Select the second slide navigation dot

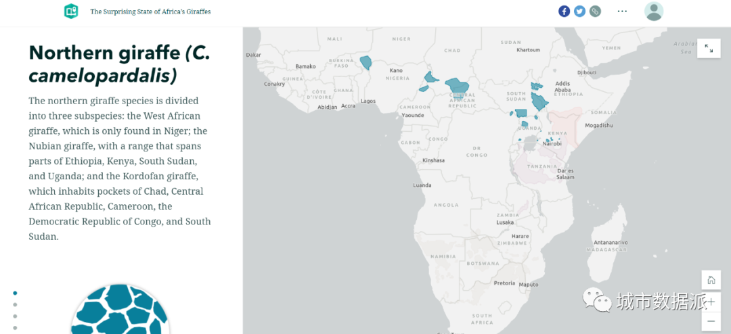coord(16,305)
